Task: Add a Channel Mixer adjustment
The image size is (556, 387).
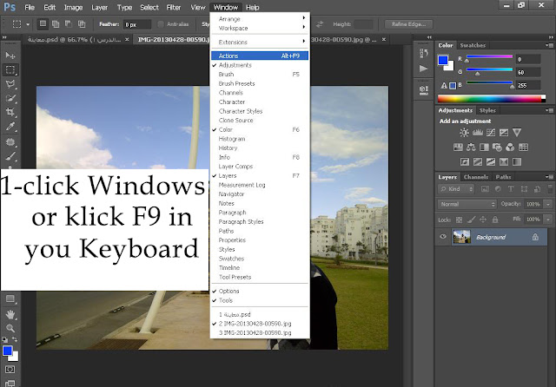Action: 510,148
